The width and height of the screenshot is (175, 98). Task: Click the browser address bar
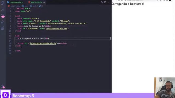click(x=140, y=1)
